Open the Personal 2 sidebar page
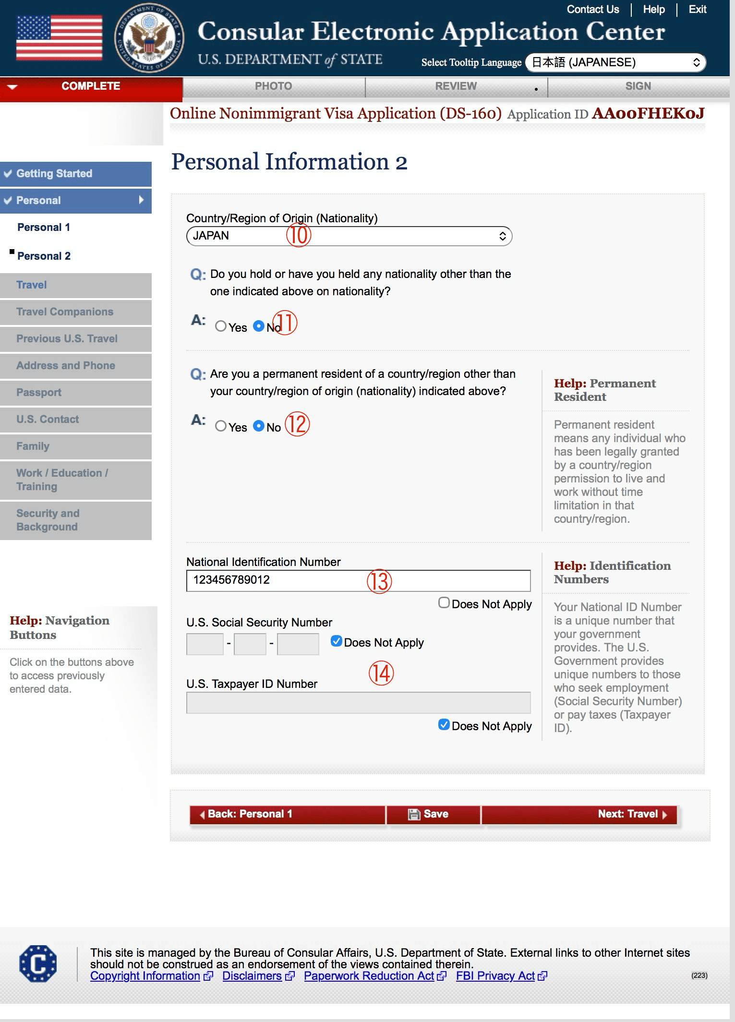The width and height of the screenshot is (735, 1022). coord(44,256)
